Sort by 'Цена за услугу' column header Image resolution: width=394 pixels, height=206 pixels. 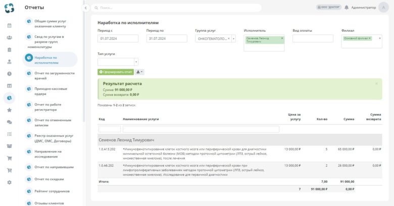294,117
